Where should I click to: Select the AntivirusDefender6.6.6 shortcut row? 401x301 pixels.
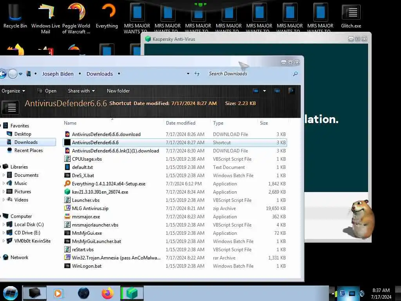click(x=175, y=142)
